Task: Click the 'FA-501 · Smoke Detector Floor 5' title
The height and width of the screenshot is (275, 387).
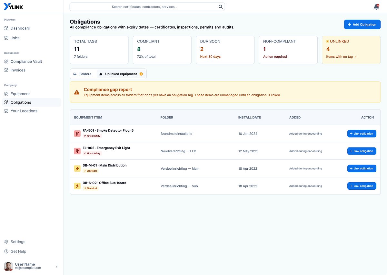Action: [x=108, y=130]
